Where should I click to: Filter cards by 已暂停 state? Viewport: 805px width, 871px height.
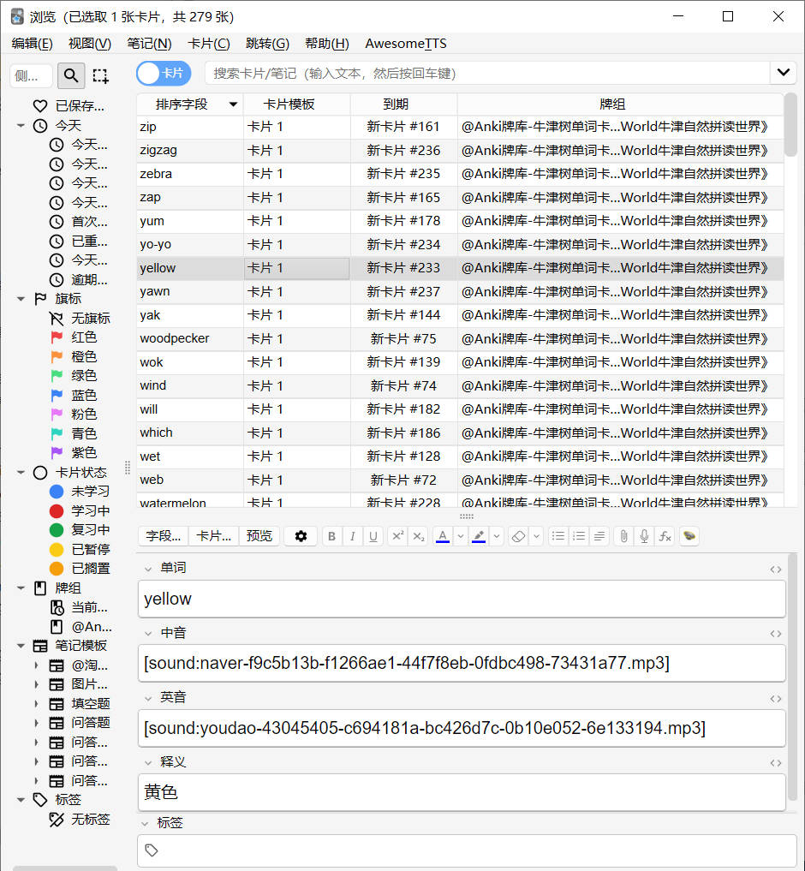pyautogui.click(x=80, y=549)
